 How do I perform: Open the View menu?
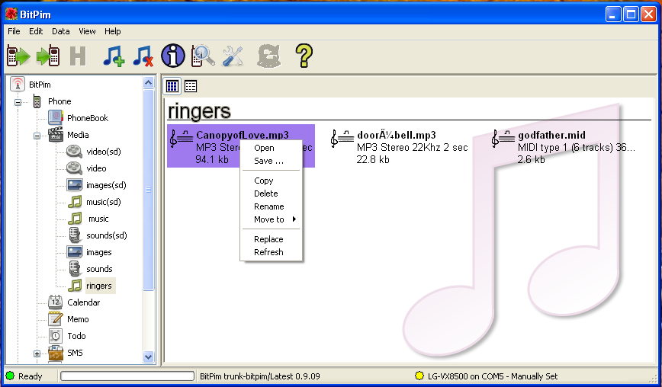point(87,31)
